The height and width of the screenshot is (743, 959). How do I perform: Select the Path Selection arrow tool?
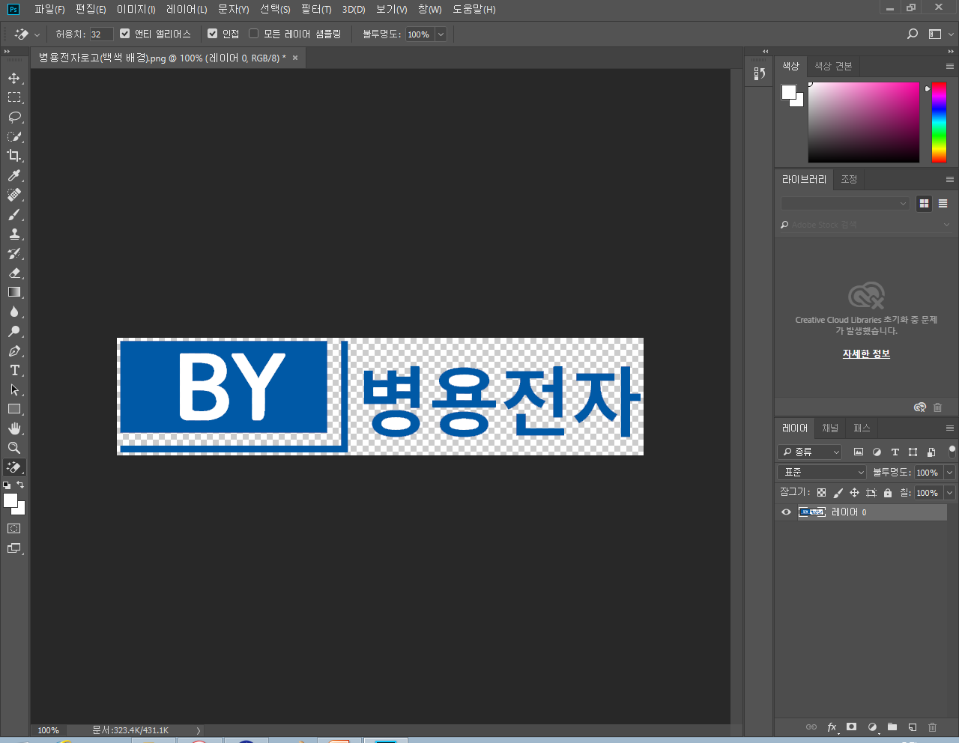pos(14,389)
